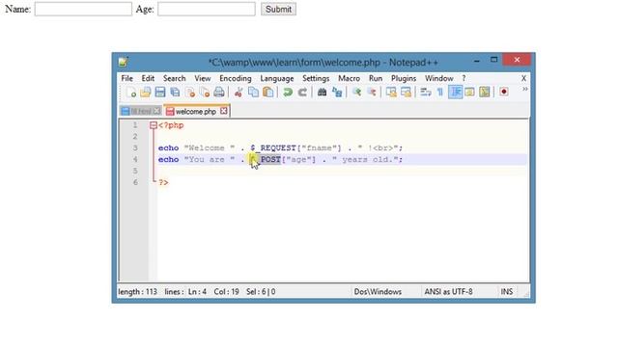Click the Copy toolbar icon
Viewport: 618px width, 347px height.
pyautogui.click(x=253, y=93)
